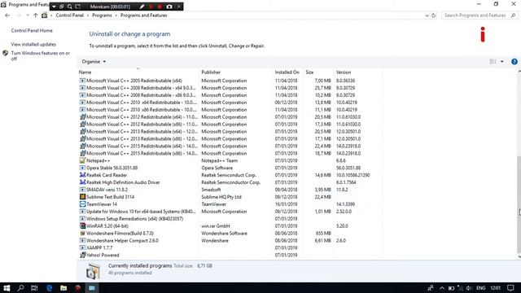Click the taskbar search icon
Viewport: 521px width, 293px height.
pyautogui.click(x=20, y=287)
